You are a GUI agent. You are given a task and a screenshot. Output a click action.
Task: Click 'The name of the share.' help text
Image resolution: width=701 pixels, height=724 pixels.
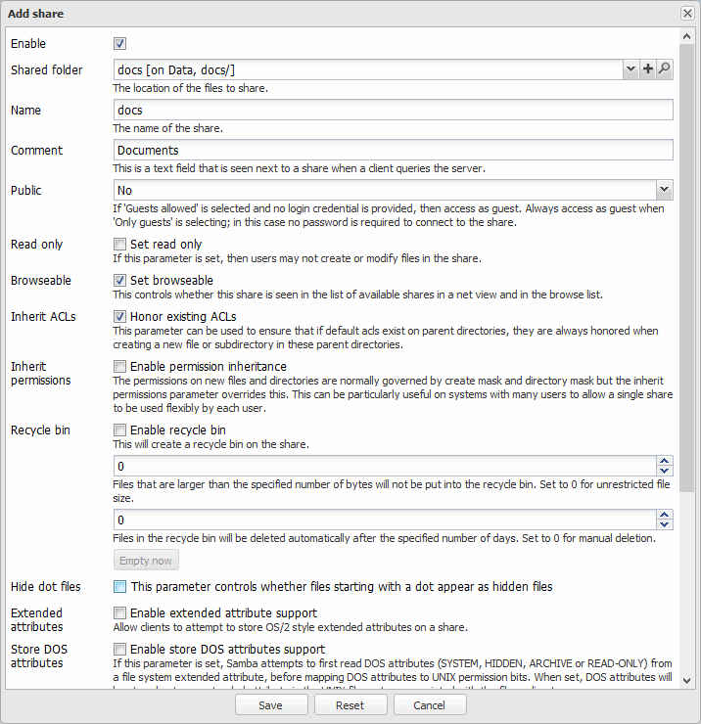[168, 128]
